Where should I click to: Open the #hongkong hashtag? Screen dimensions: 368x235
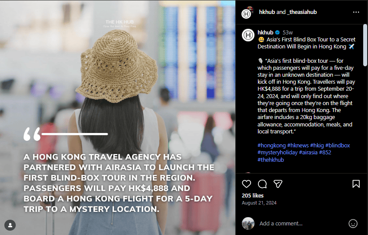[x=272, y=145]
